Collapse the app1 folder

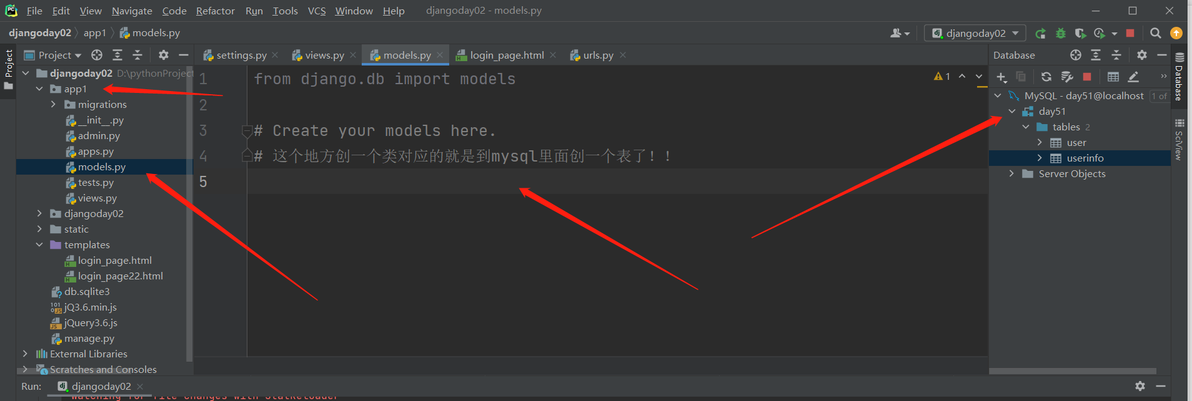(39, 89)
